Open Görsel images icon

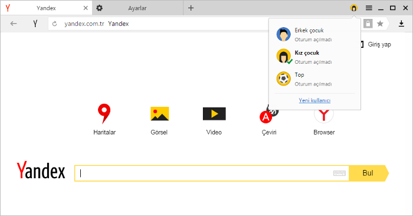click(159, 113)
